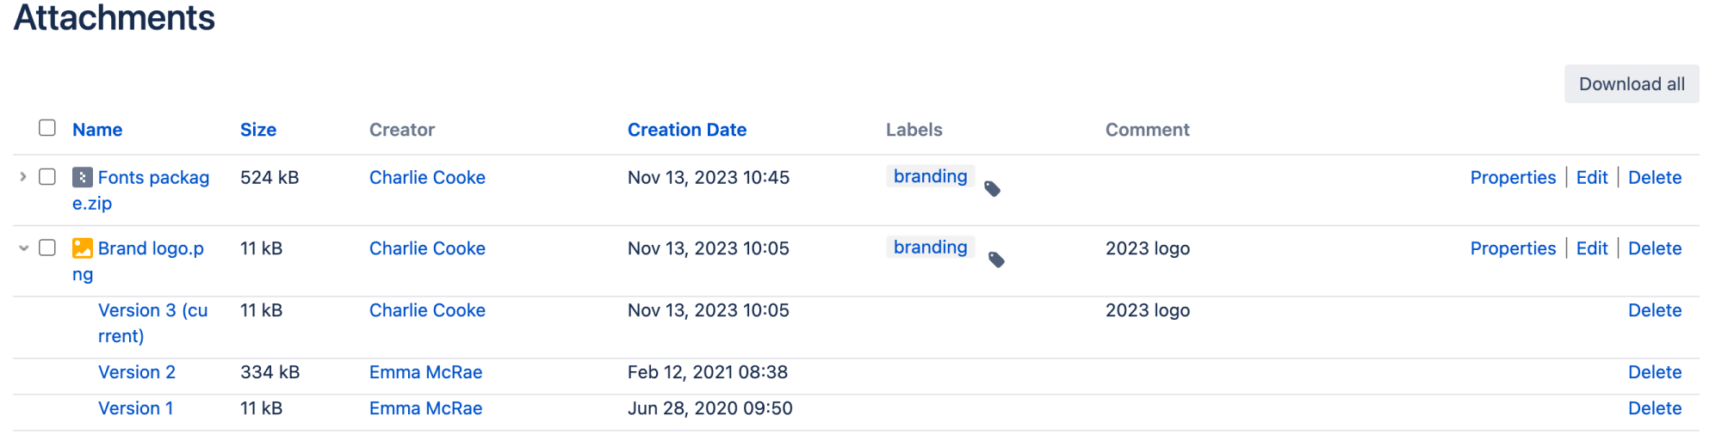The image size is (1722, 440).
Task: Click the image file icon for Brand logo
Action: coord(82,248)
